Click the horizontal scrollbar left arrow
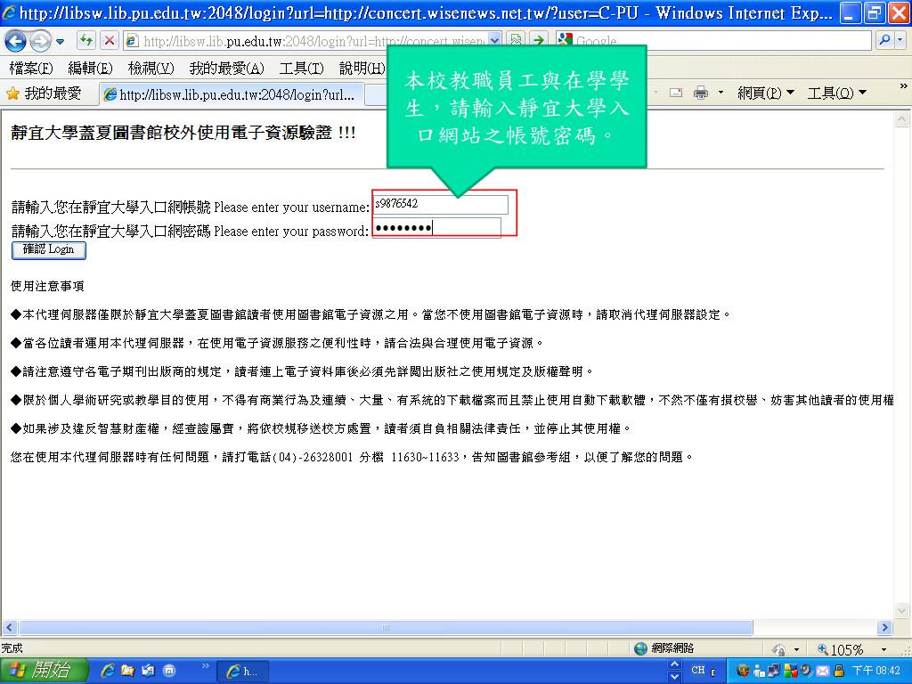The width and height of the screenshot is (912, 684). (x=9, y=627)
